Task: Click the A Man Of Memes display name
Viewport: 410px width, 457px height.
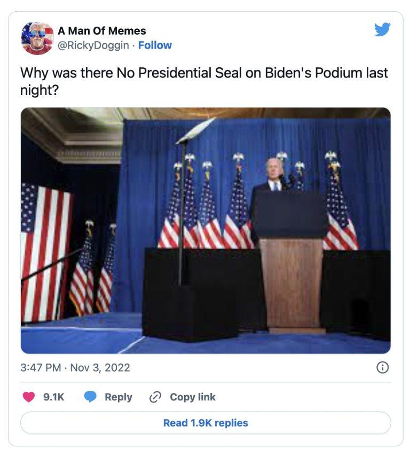Action: pyautogui.click(x=101, y=31)
